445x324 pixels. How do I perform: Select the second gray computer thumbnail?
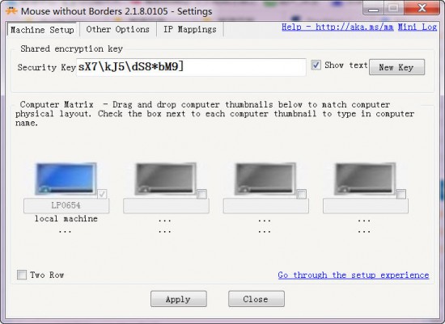(165, 179)
